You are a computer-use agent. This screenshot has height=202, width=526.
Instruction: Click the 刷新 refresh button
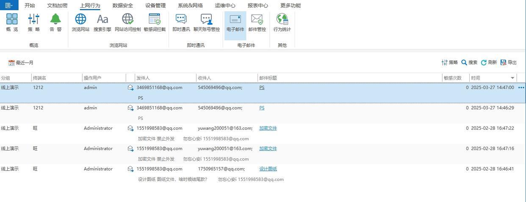click(489, 62)
